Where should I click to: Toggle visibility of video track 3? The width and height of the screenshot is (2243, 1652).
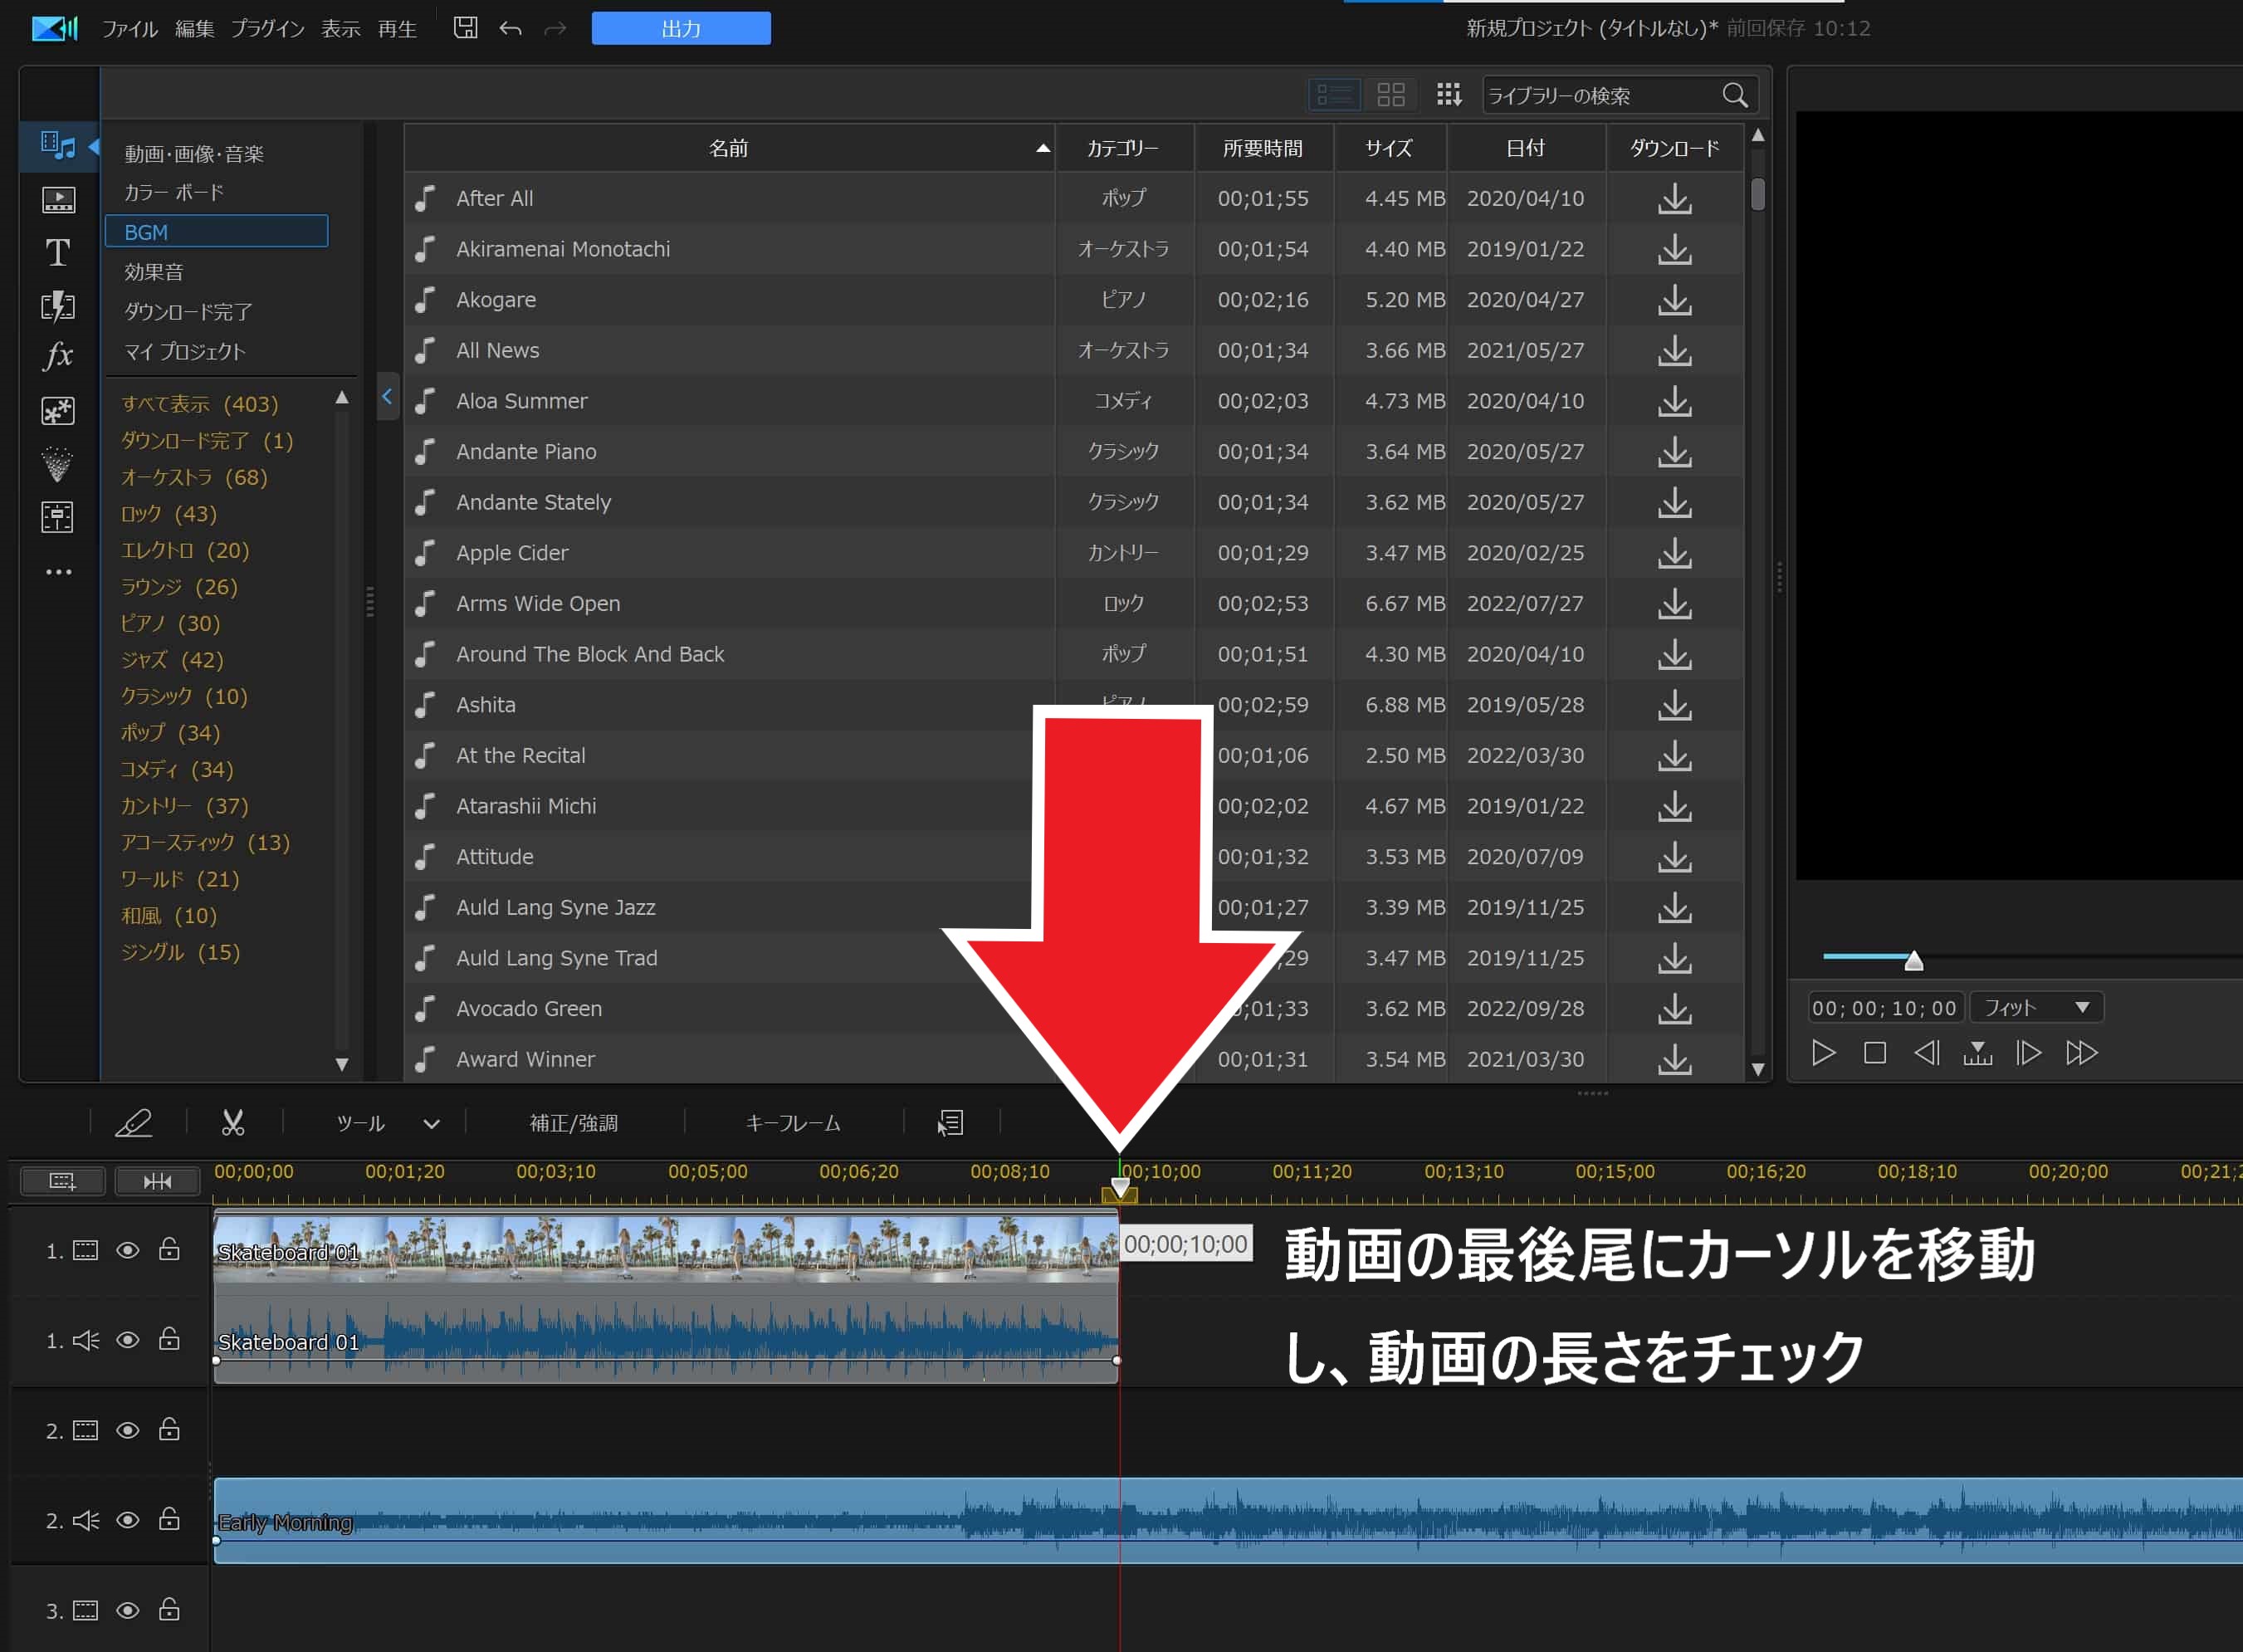[128, 1610]
